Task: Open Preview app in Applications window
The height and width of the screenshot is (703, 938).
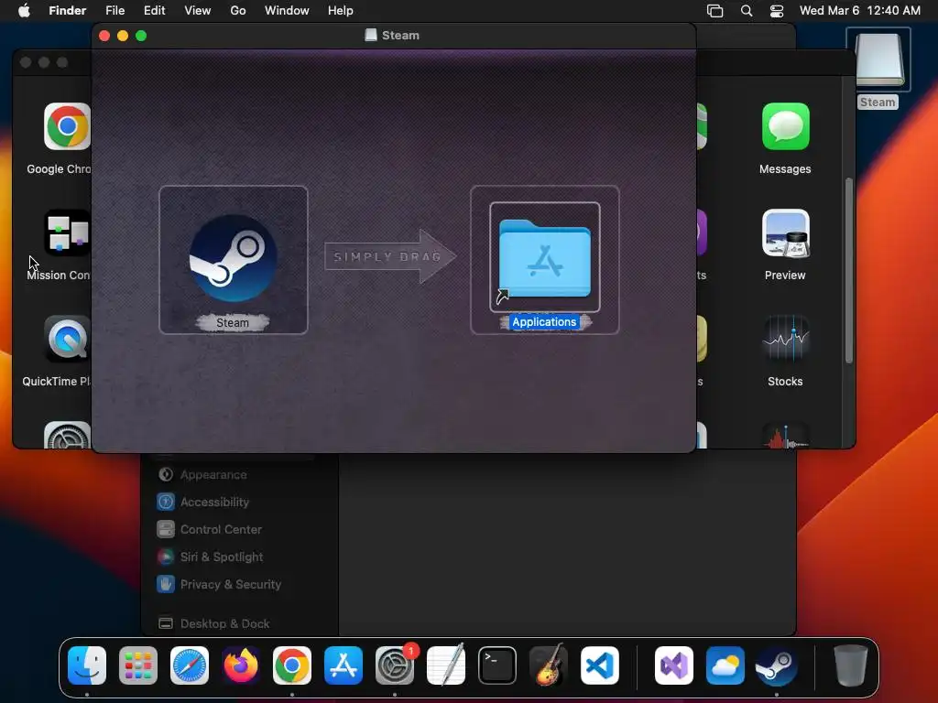Action: pyautogui.click(x=785, y=233)
